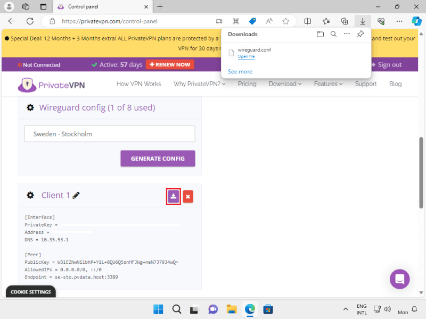
Task: Click the Sweden - Stockholm server field
Action: [110, 134]
